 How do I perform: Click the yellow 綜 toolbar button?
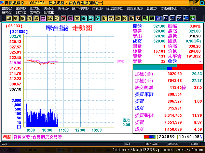pos(50,18)
